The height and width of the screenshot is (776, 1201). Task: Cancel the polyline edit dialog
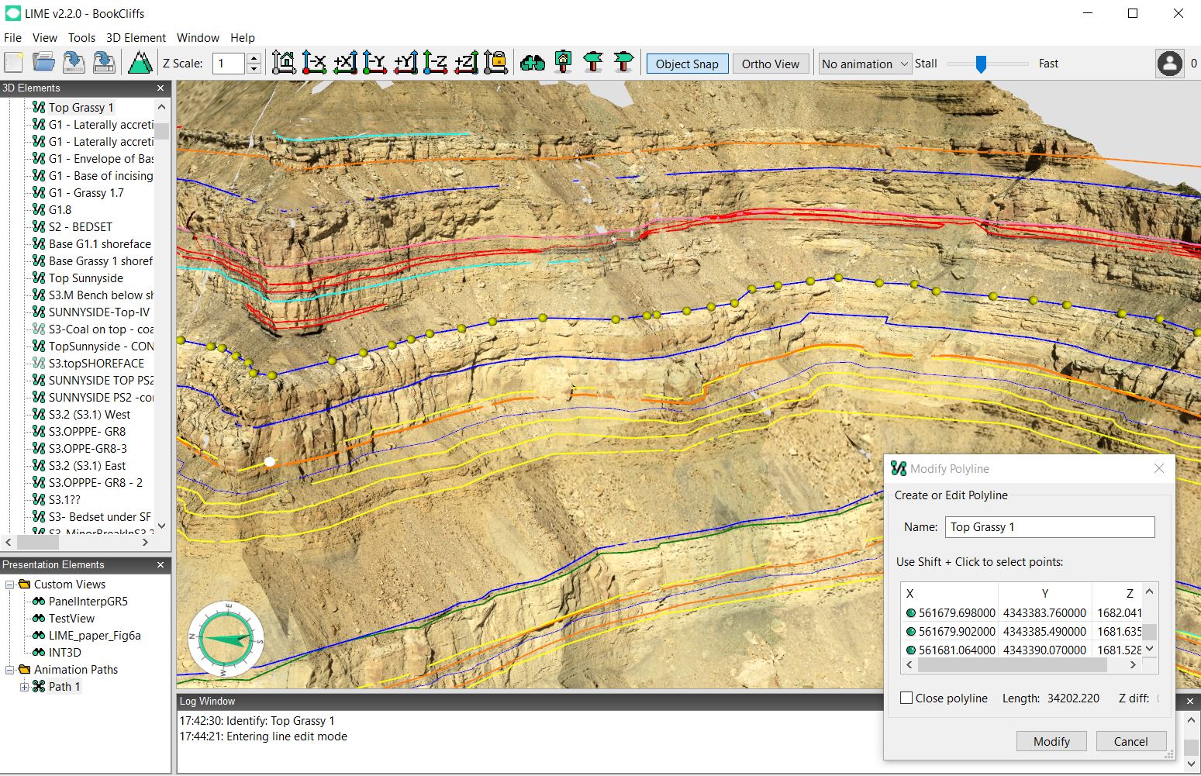1130,741
